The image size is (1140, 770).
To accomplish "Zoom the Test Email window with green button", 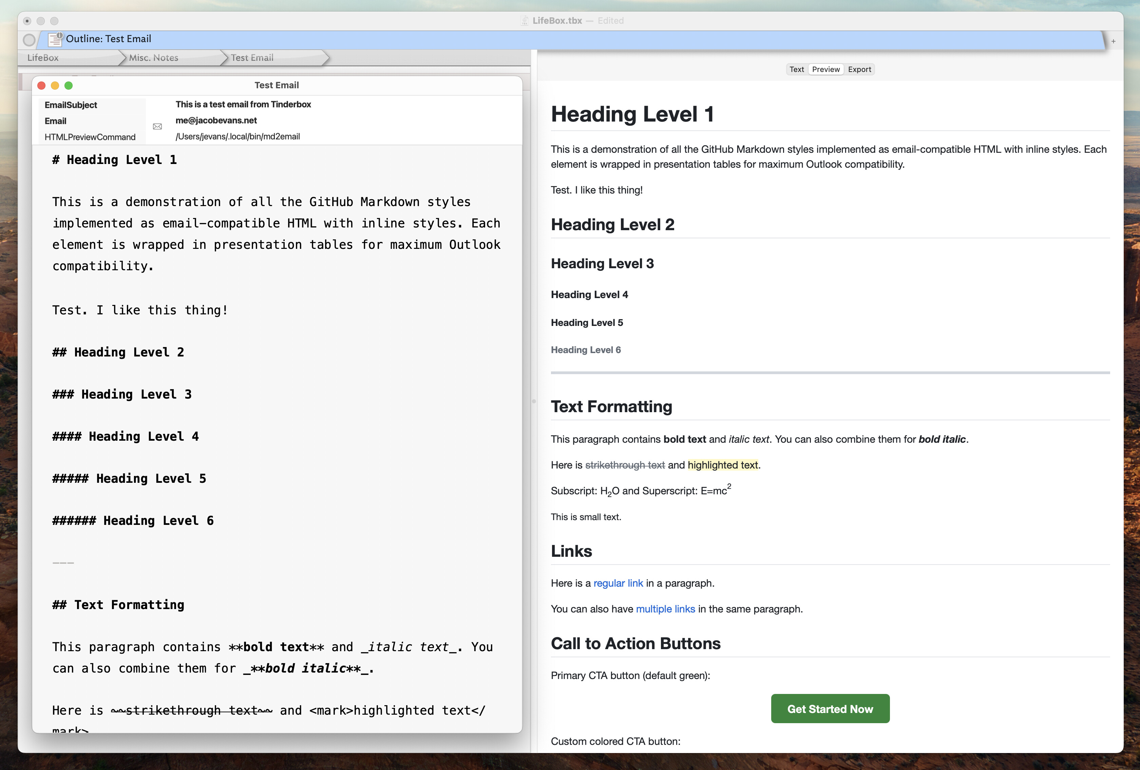I will coord(69,86).
